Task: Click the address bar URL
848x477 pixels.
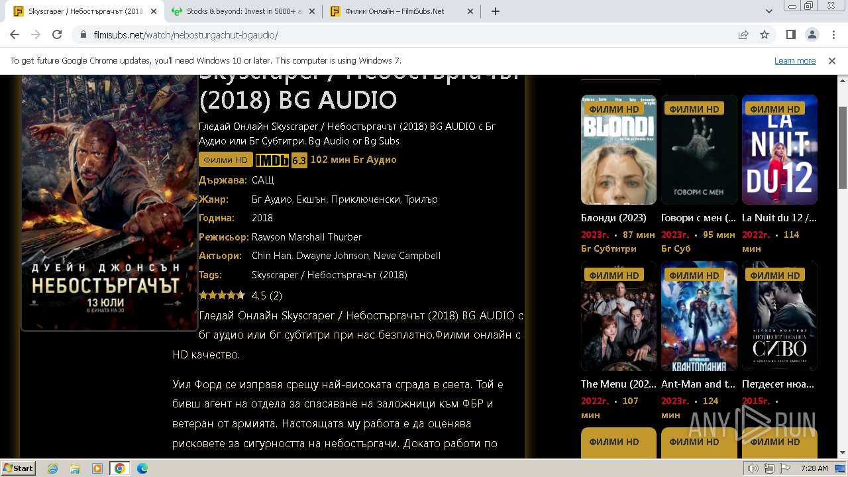Action: 186,35
